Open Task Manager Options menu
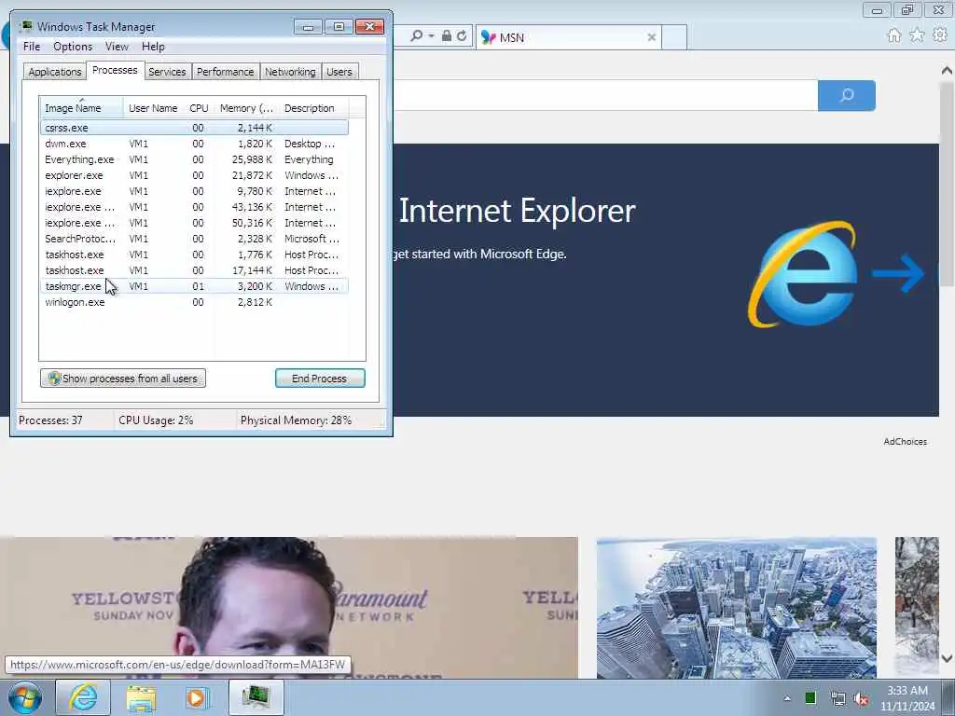This screenshot has width=955, height=716. (73, 47)
